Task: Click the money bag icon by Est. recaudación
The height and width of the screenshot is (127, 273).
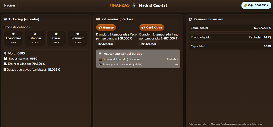Action: pos(5,64)
